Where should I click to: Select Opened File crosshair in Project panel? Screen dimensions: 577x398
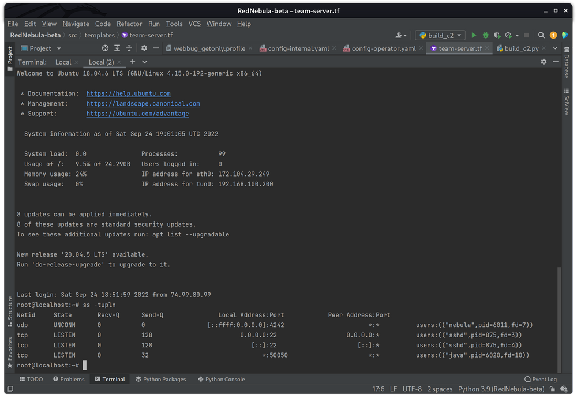point(105,48)
